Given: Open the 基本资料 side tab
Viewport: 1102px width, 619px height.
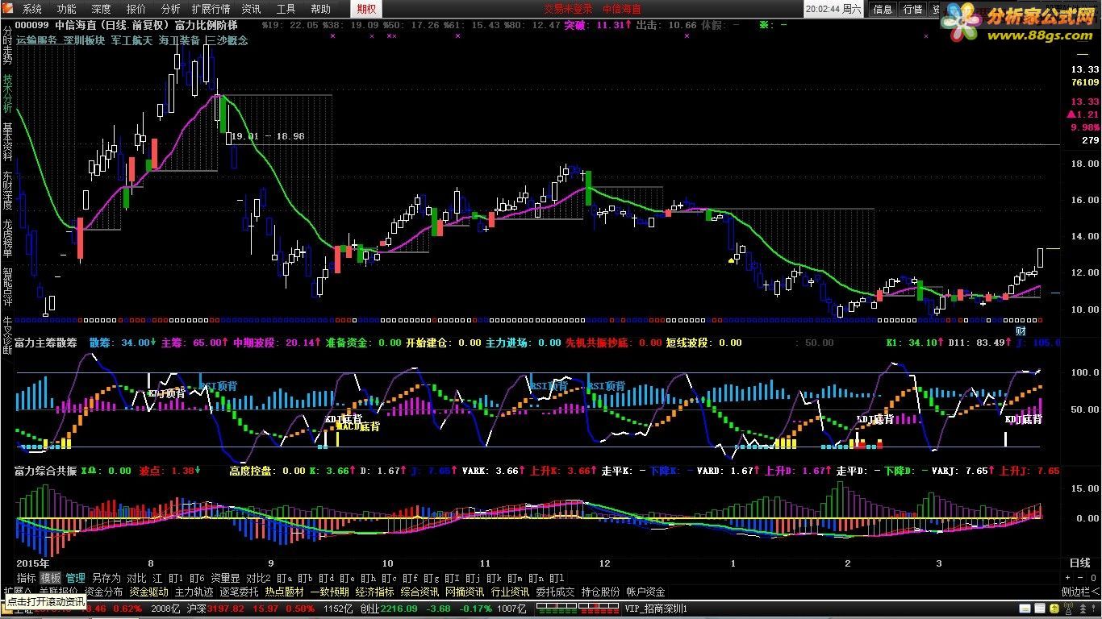Looking at the screenshot, I should tap(7, 142).
